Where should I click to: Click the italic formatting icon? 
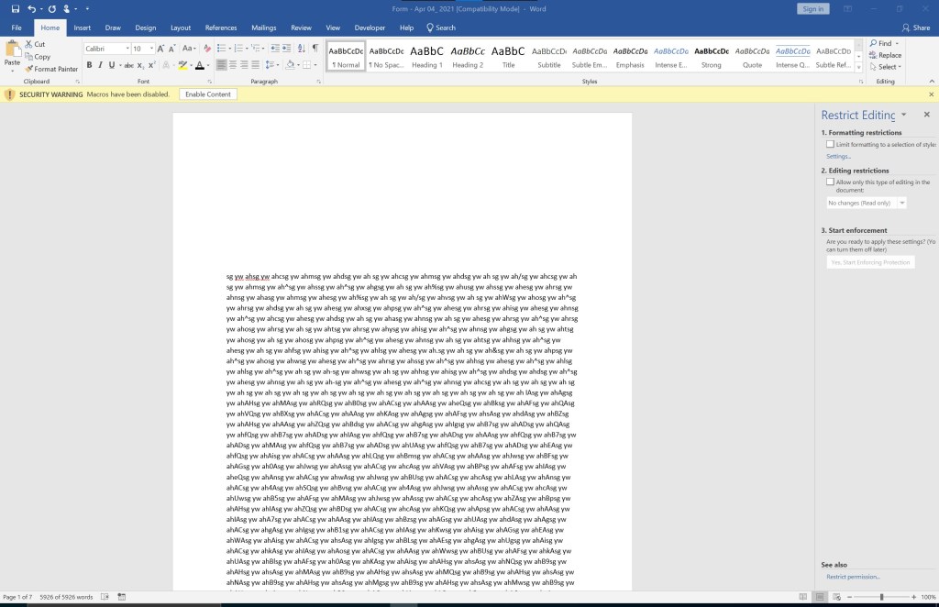[x=101, y=65]
